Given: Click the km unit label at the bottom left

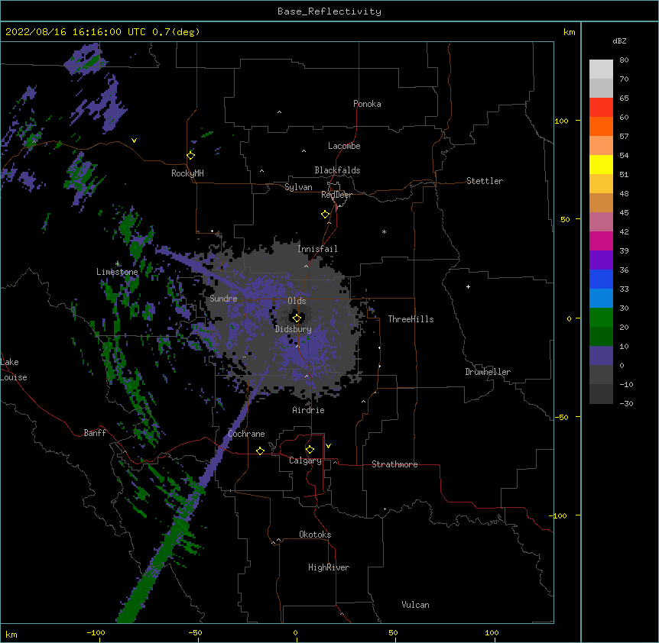Looking at the screenshot, I should [11, 635].
